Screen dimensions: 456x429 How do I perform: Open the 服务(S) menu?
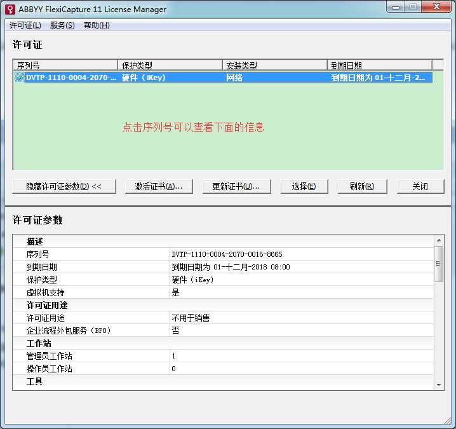pyautogui.click(x=62, y=25)
